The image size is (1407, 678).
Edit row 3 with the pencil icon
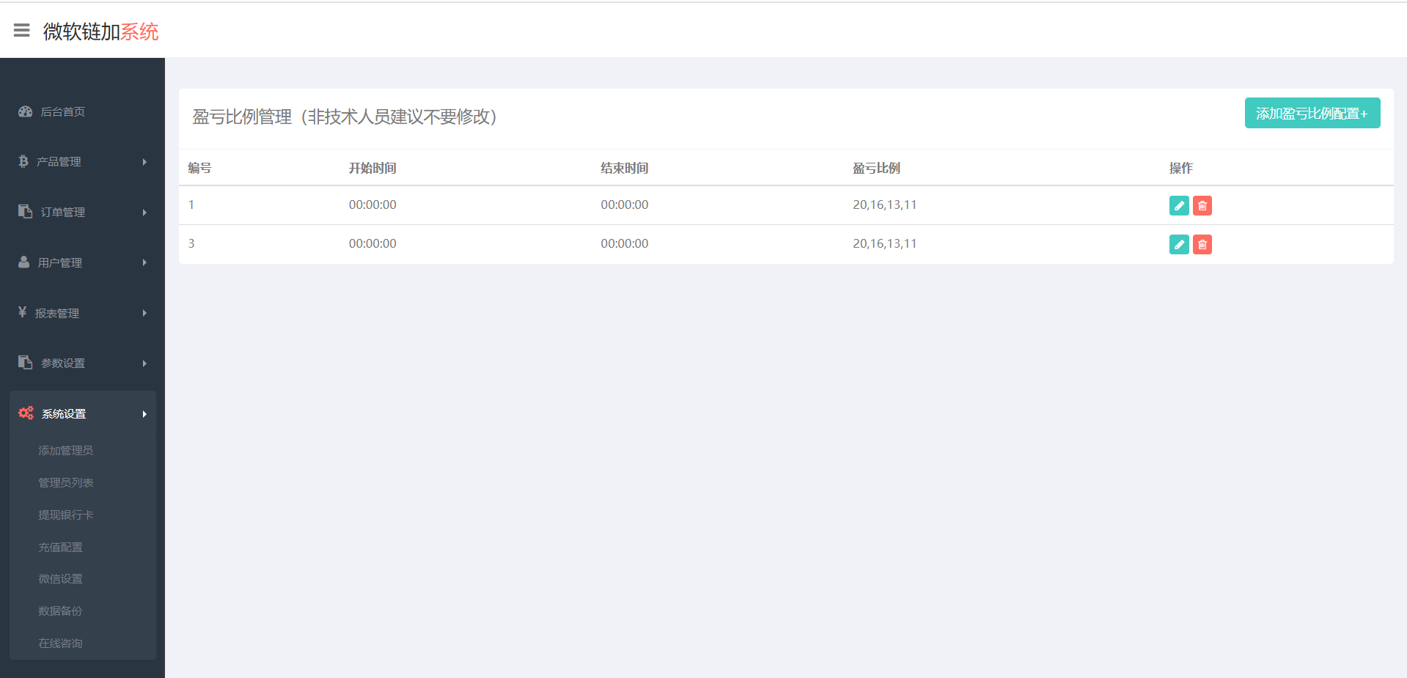[1179, 244]
